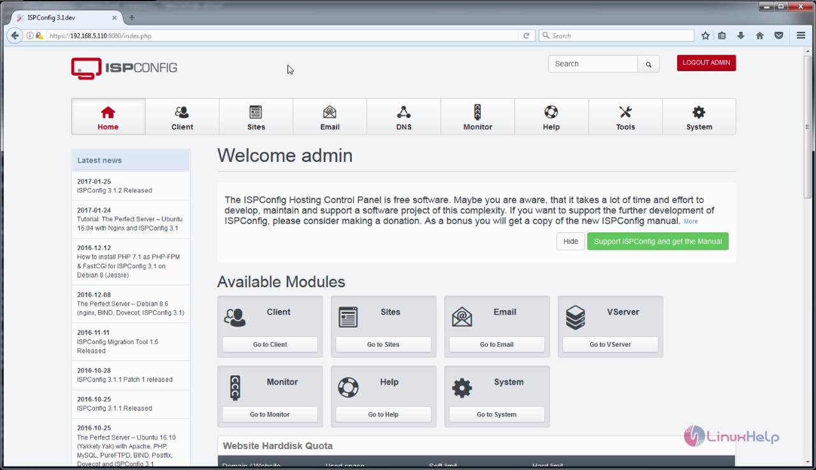The height and width of the screenshot is (470, 816).
Task: Click the ISPConfig logo
Action: pos(124,68)
